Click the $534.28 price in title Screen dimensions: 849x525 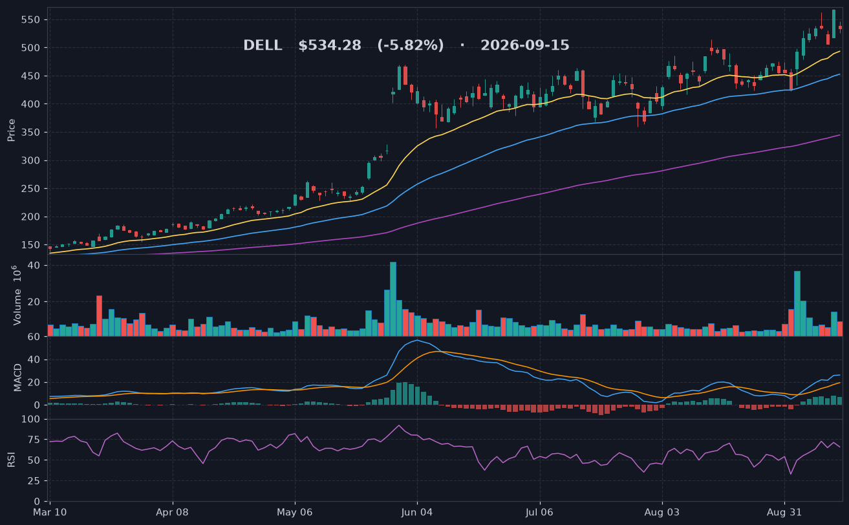click(x=330, y=46)
